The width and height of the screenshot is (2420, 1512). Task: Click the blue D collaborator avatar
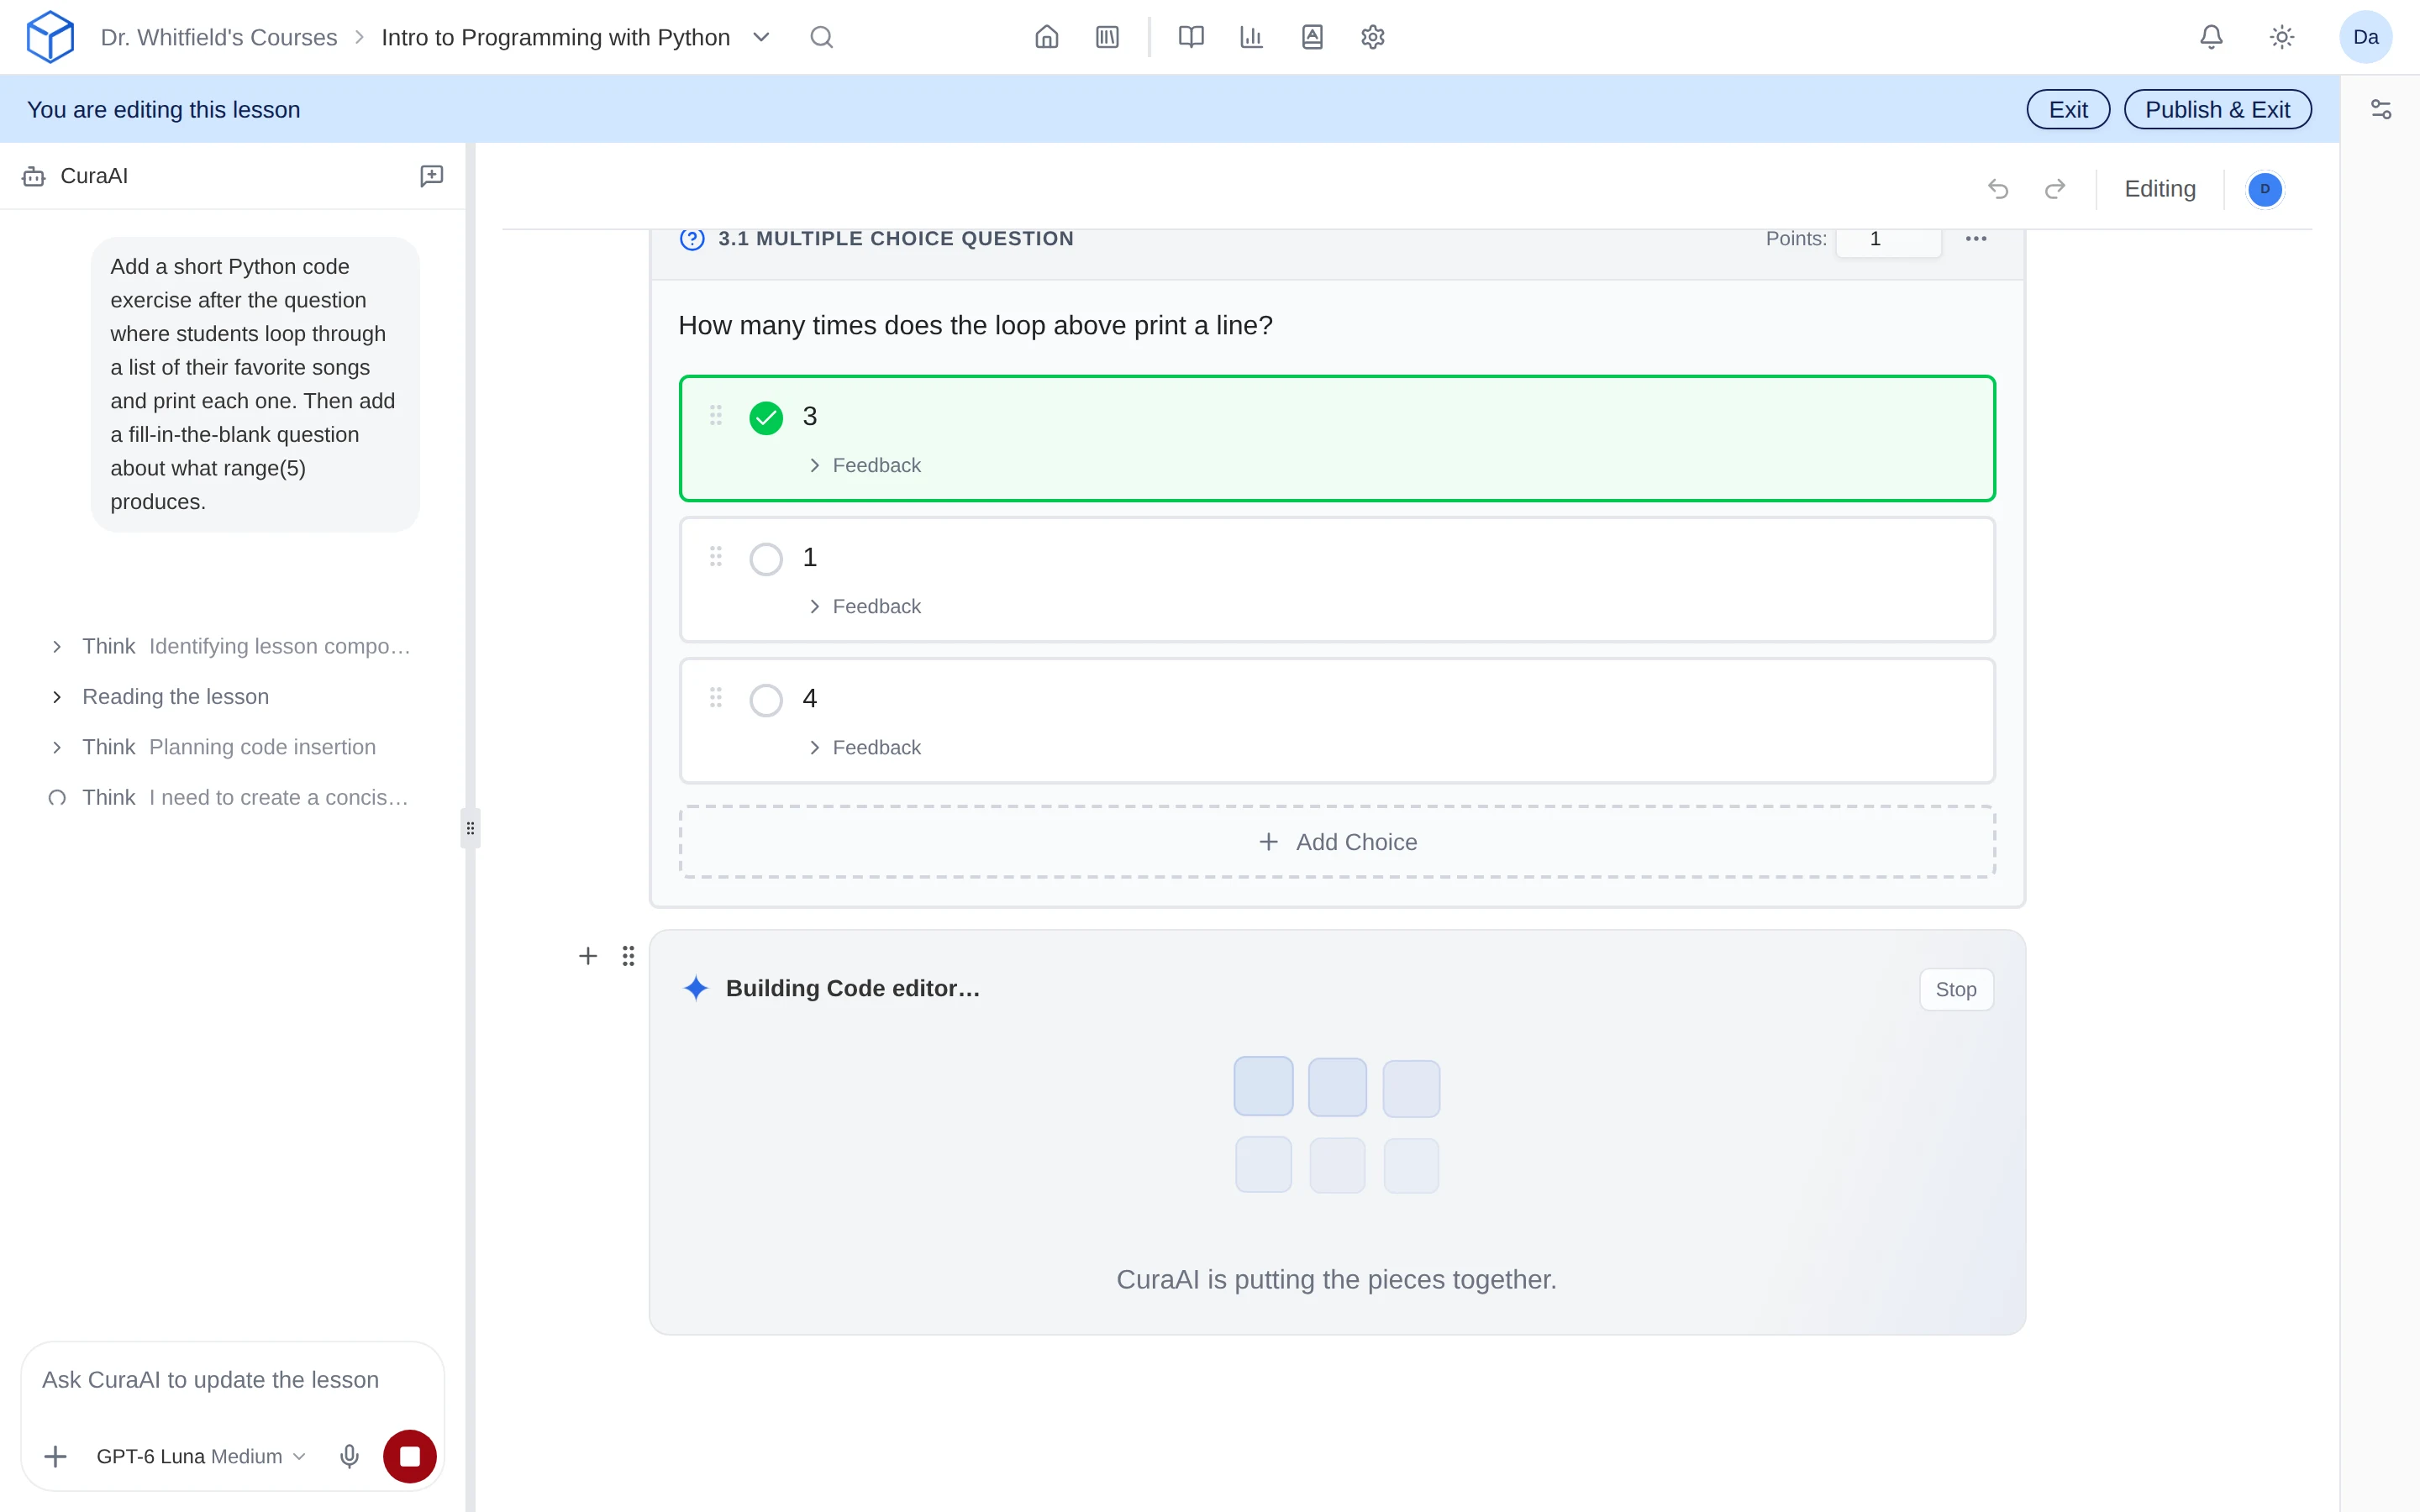(x=2265, y=189)
